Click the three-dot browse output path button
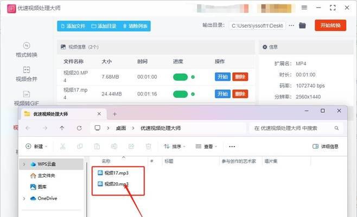 coord(291,25)
